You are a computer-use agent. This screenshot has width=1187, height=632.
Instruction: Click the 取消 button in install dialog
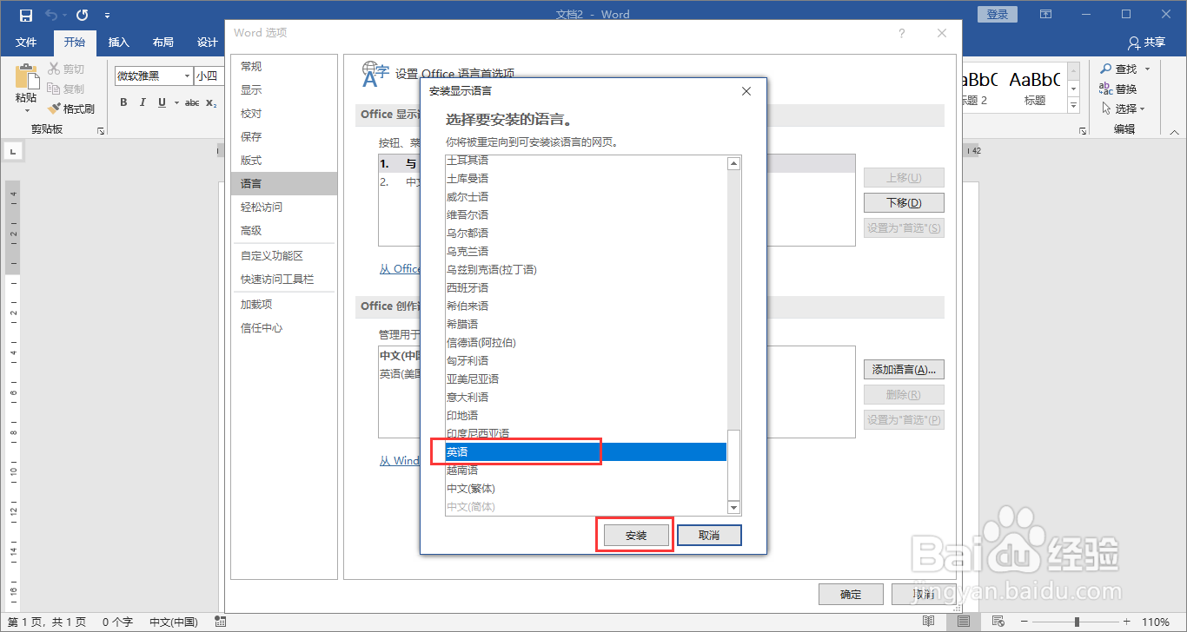pyautogui.click(x=709, y=536)
